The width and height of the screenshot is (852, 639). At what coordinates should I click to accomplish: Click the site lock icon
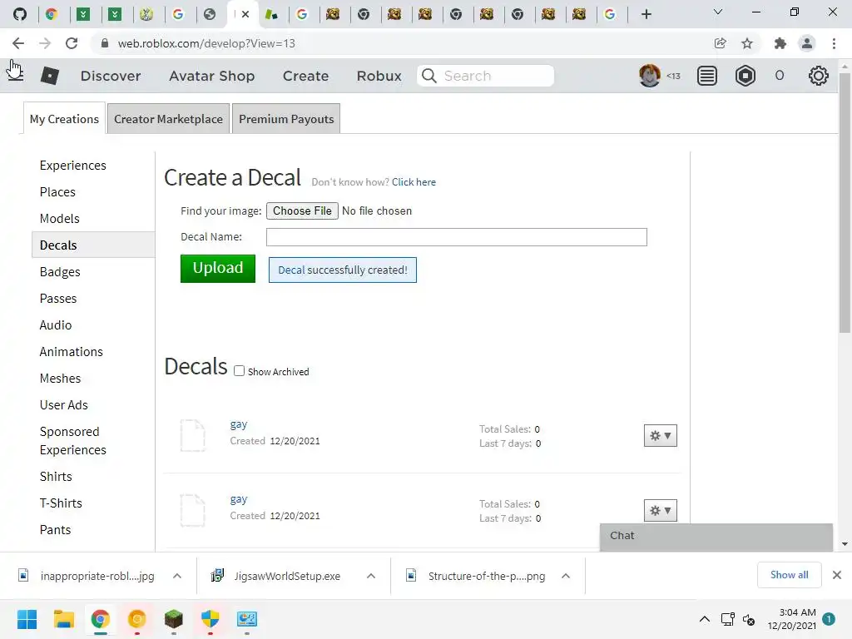point(104,43)
